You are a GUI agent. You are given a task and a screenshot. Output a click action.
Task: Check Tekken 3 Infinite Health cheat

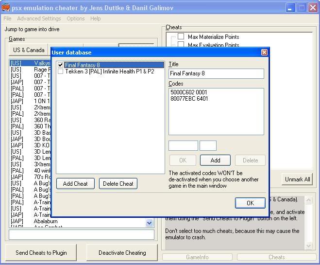(x=60, y=71)
